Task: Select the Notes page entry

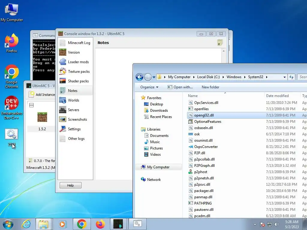Action: (x=75, y=90)
